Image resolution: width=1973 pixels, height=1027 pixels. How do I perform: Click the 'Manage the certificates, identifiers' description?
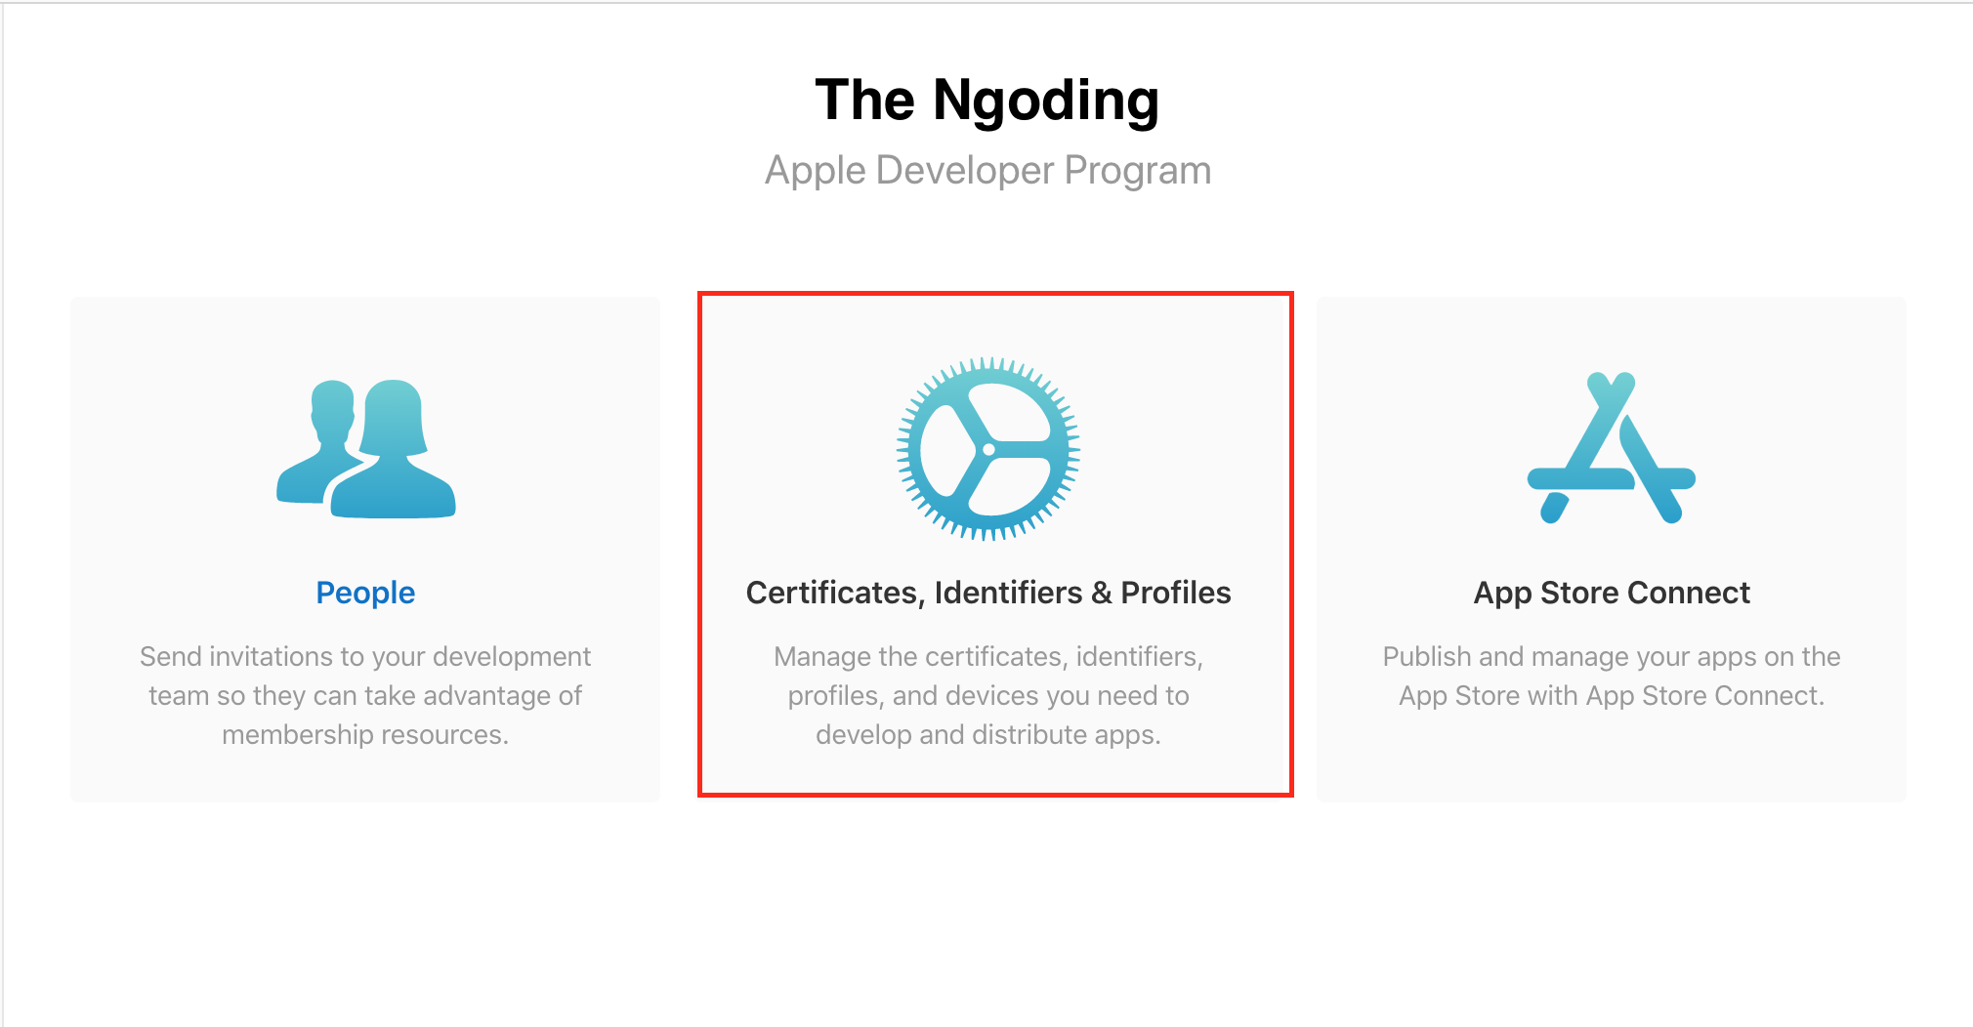coord(988,656)
